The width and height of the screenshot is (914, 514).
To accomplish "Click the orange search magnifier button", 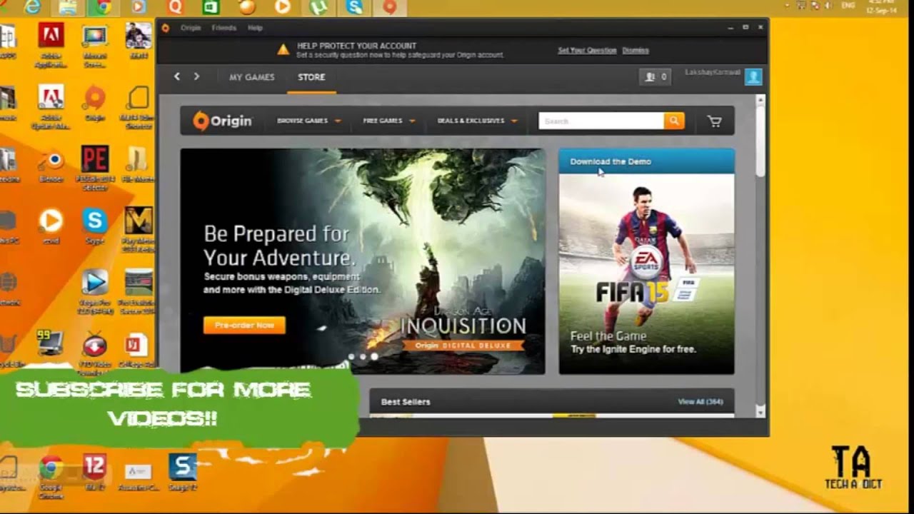I will point(674,121).
